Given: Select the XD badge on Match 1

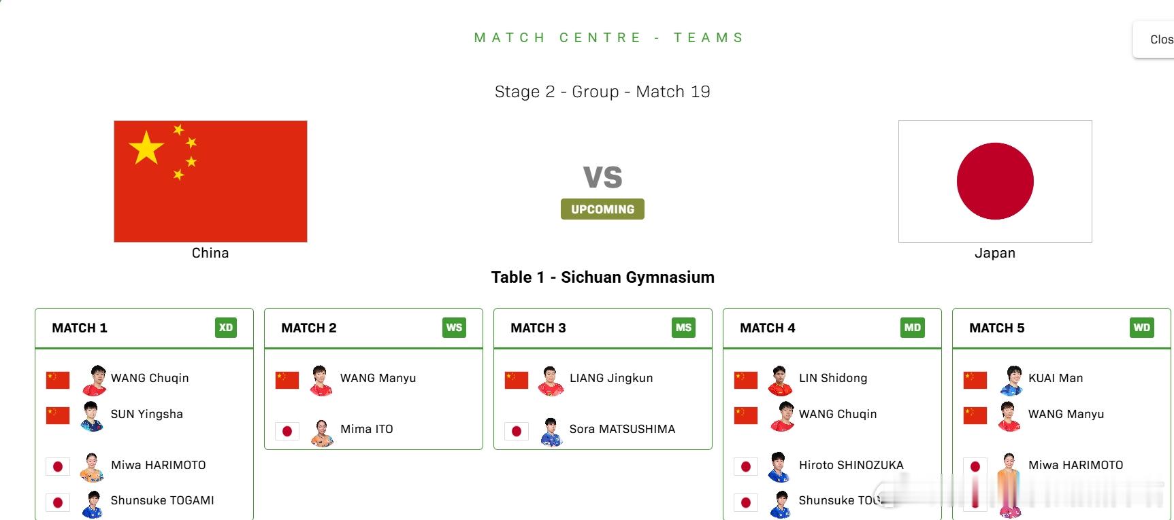Looking at the screenshot, I should [225, 328].
